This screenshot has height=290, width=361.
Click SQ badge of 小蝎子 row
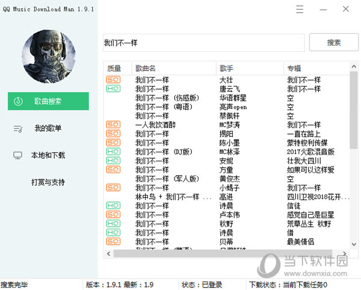click(x=113, y=187)
